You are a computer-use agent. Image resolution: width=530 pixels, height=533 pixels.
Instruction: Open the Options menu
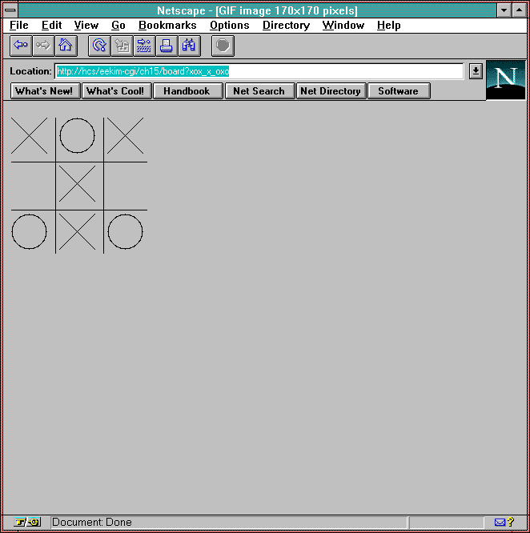(x=229, y=26)
